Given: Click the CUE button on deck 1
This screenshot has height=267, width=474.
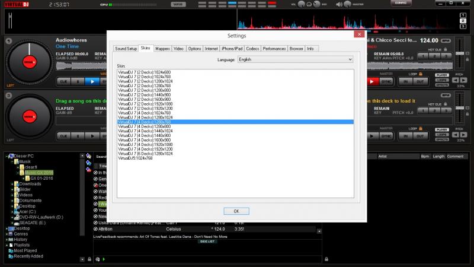Looking at the screenshot, I should tap(63, 81).
